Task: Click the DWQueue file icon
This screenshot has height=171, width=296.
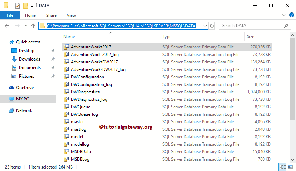Action: click(66, 107)
